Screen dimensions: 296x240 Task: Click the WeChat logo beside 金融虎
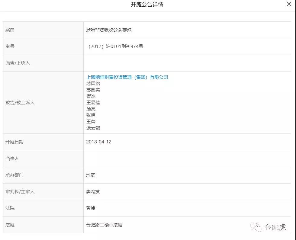(x=256, y=227)
